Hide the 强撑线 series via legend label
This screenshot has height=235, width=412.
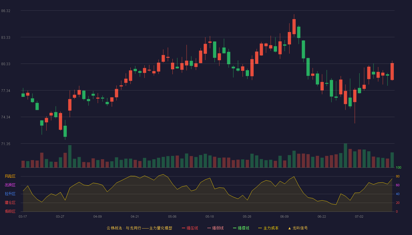click(x=244, y=228)
